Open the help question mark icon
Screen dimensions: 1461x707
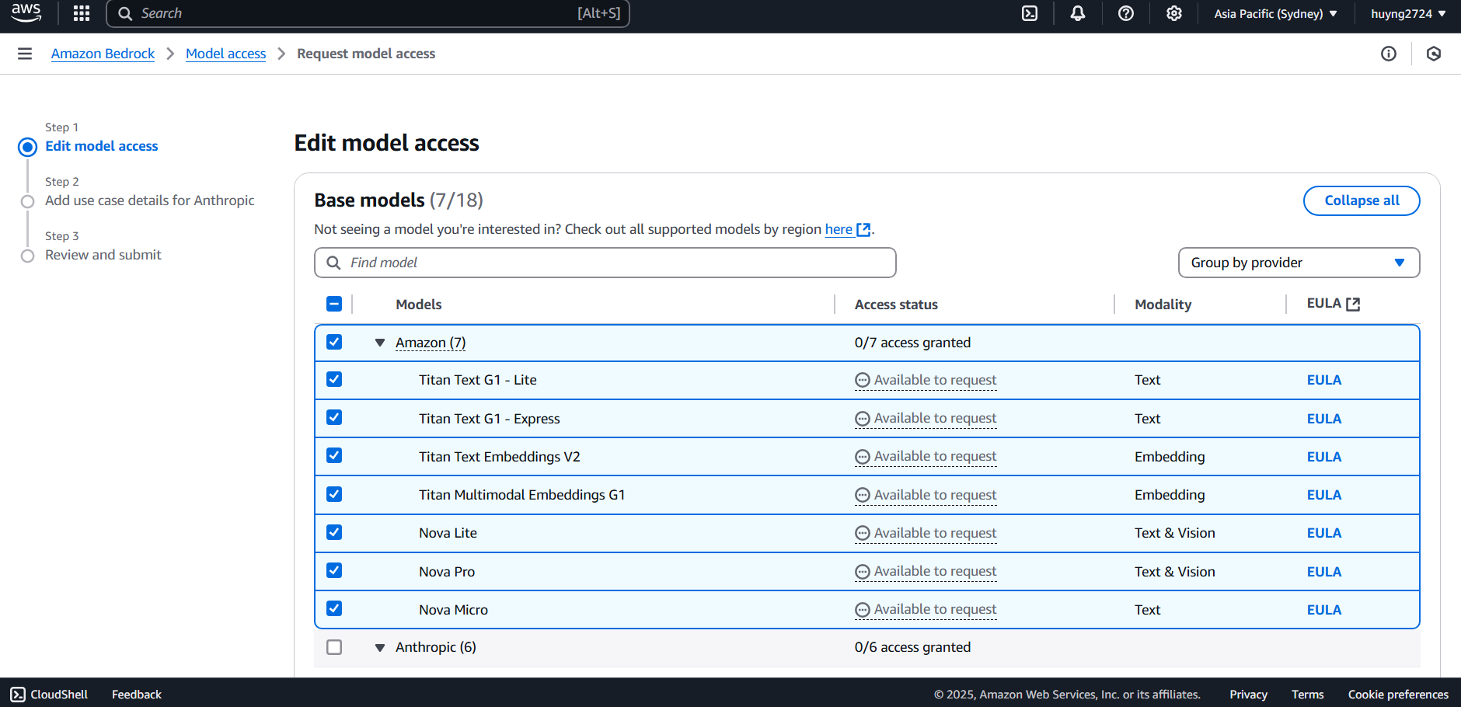click(x=1126, y=13)
